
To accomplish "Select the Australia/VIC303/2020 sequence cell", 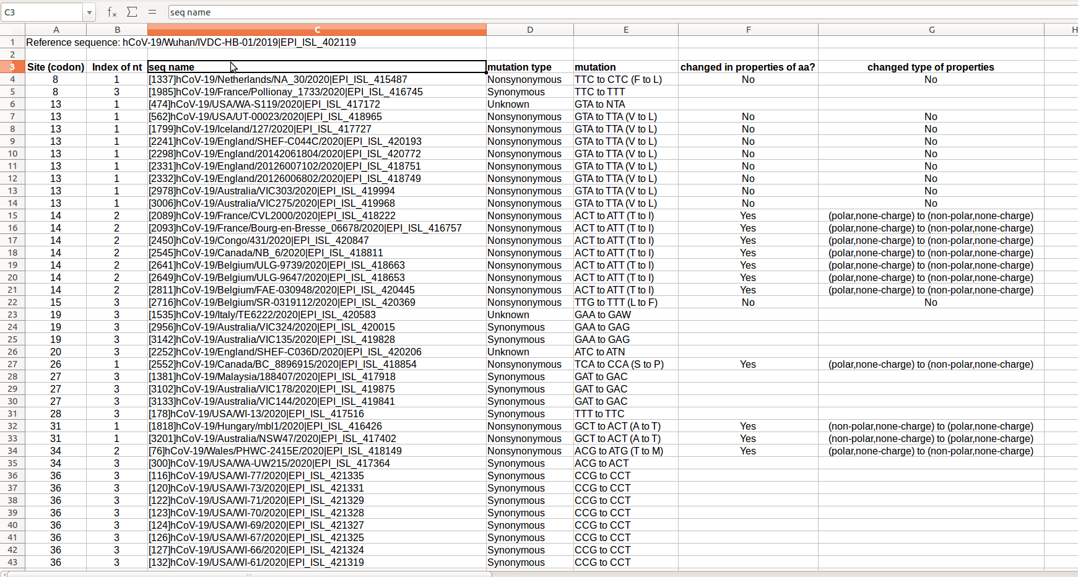I will (x=317, y=191).
